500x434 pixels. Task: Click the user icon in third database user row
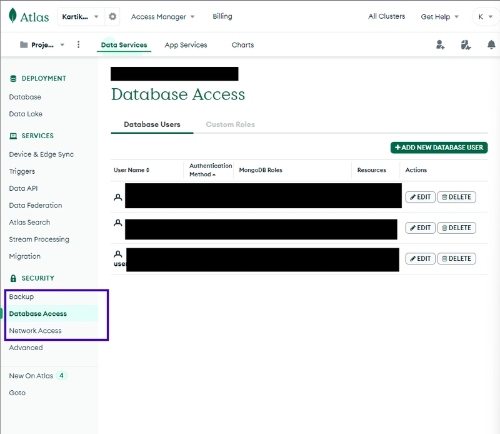(118, 254)
